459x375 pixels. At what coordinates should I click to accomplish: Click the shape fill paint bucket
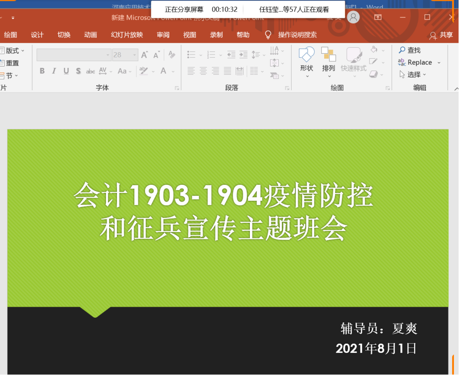point(374,50)
